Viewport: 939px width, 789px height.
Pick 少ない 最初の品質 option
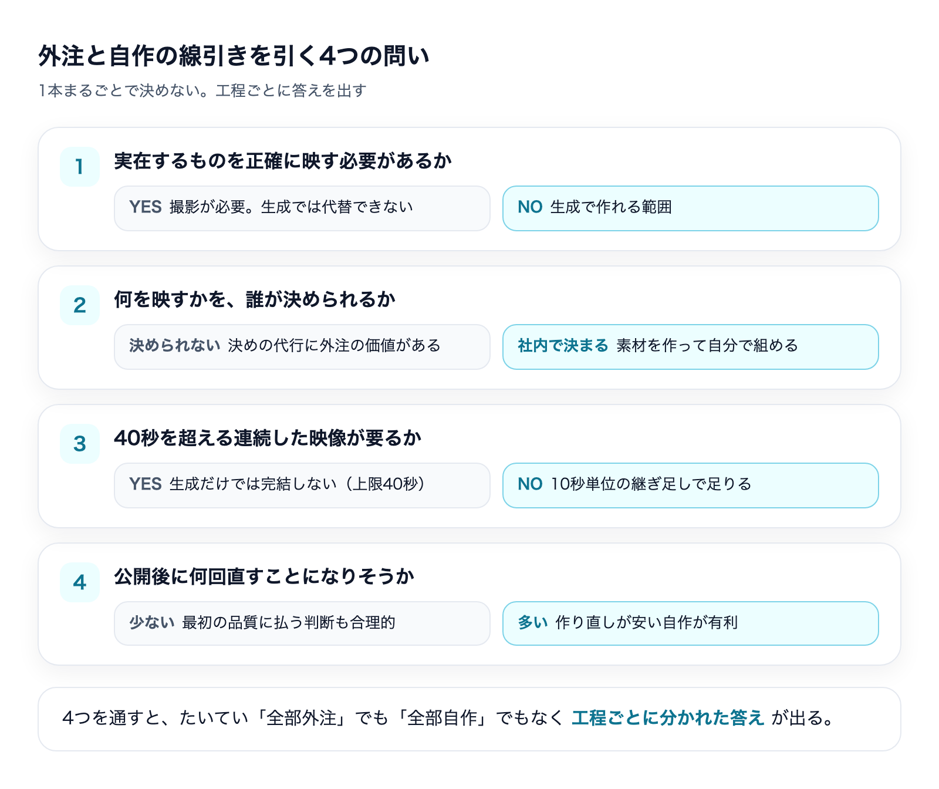tap(302, 623)
